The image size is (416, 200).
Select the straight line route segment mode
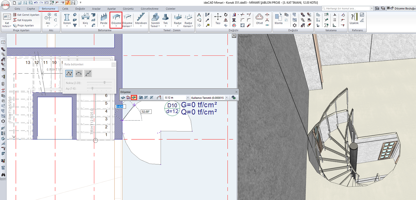[69, 73]
